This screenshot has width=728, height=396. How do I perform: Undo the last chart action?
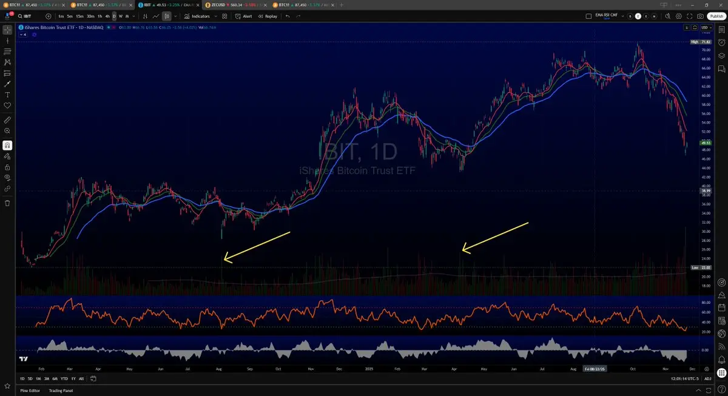pyautogui.click(x=288, y=16)
